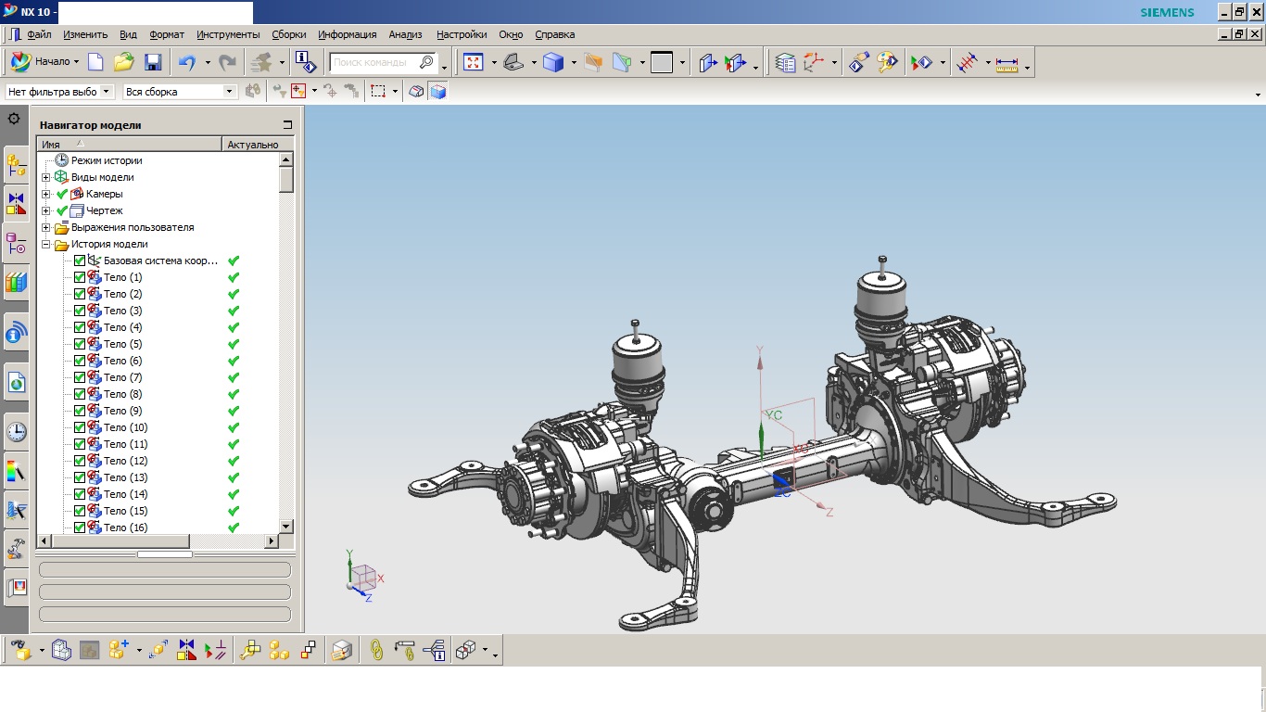
Task: Open the reuse library books tab on left sidebar
Action: pyautogui.click(x=16, y=283)
